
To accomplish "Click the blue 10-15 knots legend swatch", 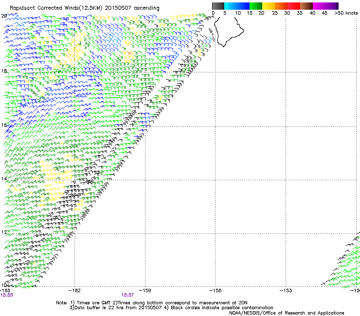I will coord(243,6).
